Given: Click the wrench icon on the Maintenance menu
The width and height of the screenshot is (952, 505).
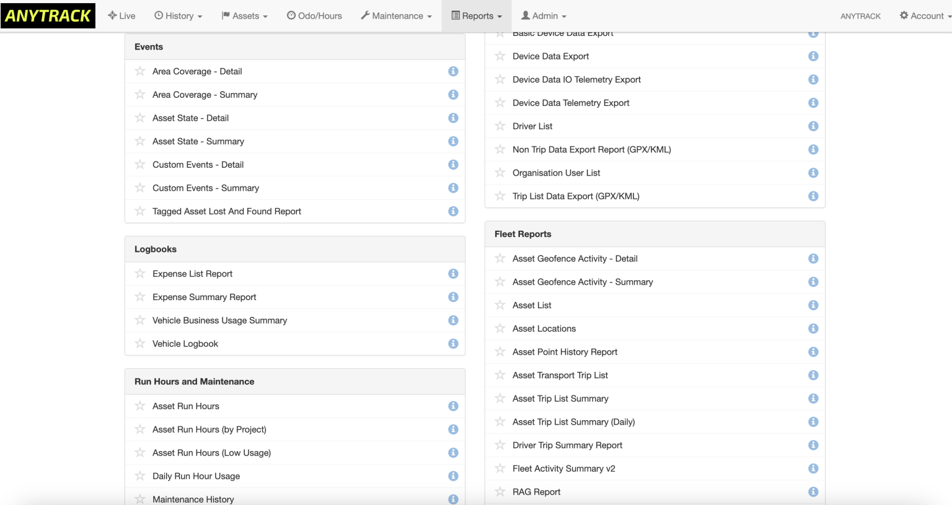Looking at the screenshot, I should point(365,15).
